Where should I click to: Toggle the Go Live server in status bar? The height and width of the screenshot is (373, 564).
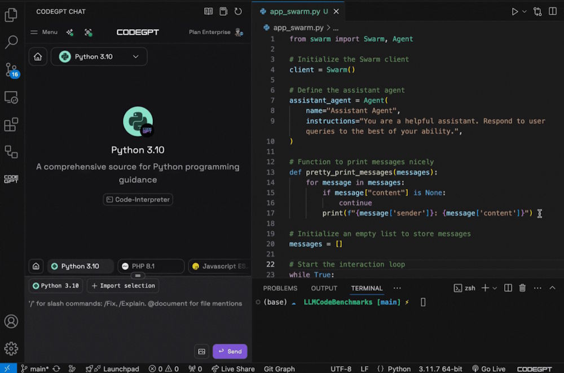pyautogui.click(x=488, y=368)
